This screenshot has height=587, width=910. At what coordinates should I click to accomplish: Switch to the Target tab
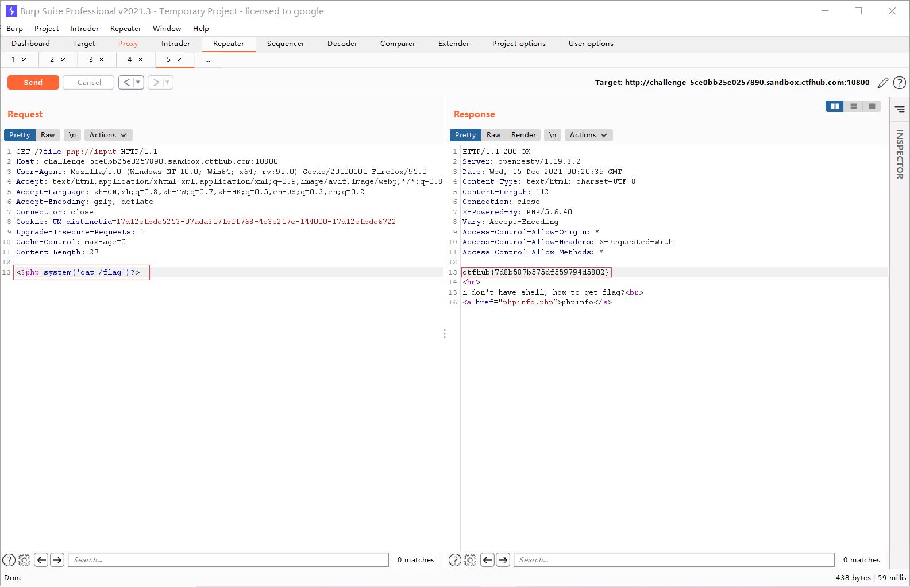84,44
